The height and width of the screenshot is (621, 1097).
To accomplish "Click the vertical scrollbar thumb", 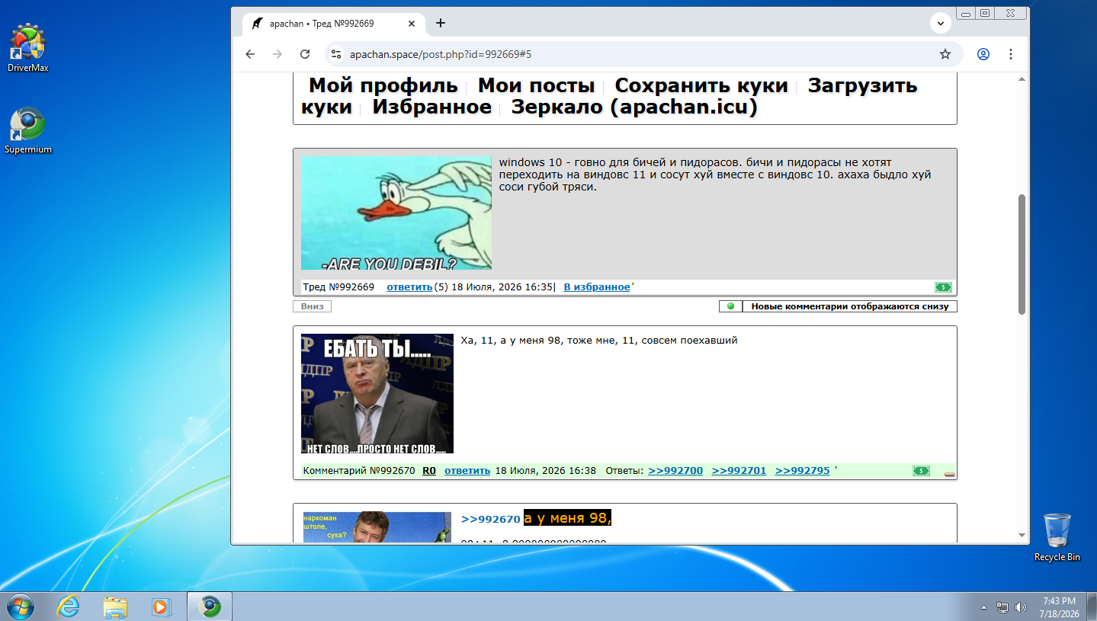I will tap(1022, 254).
